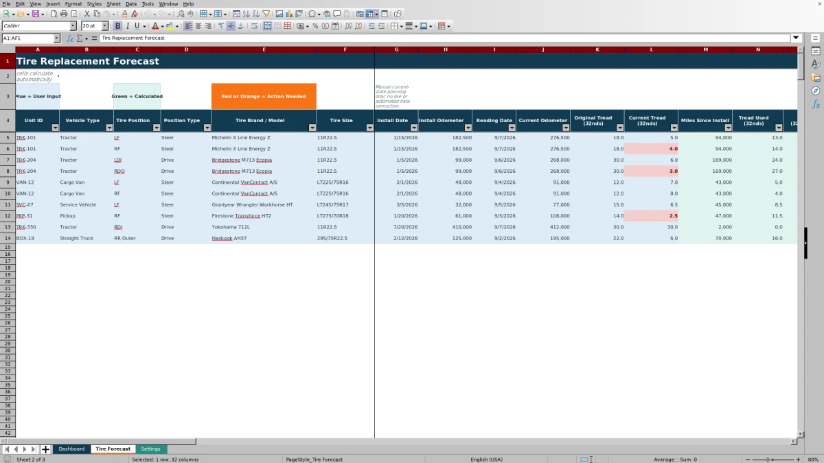Open the Data menu

(x=131, y=4)
